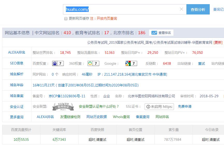Click the 首页位置 column header
The image size is (224, 146).
[135, 130]
